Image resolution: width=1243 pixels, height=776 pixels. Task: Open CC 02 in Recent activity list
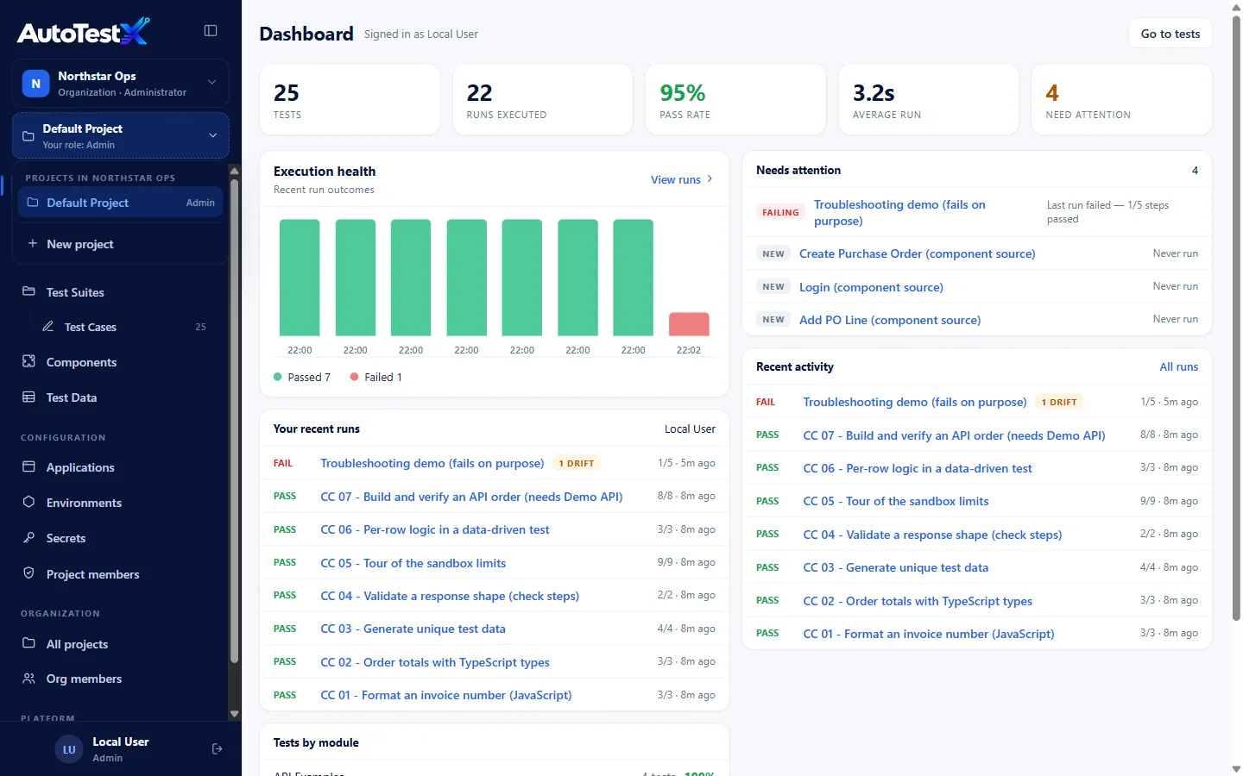(x=918, y=601)
